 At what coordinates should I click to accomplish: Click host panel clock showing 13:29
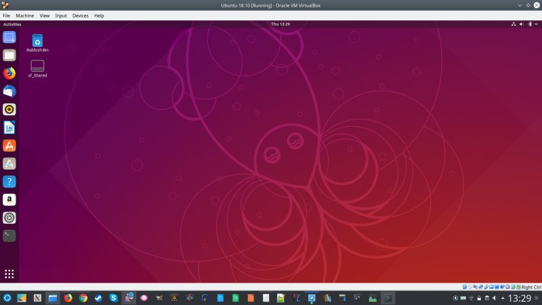coord(519,298)
